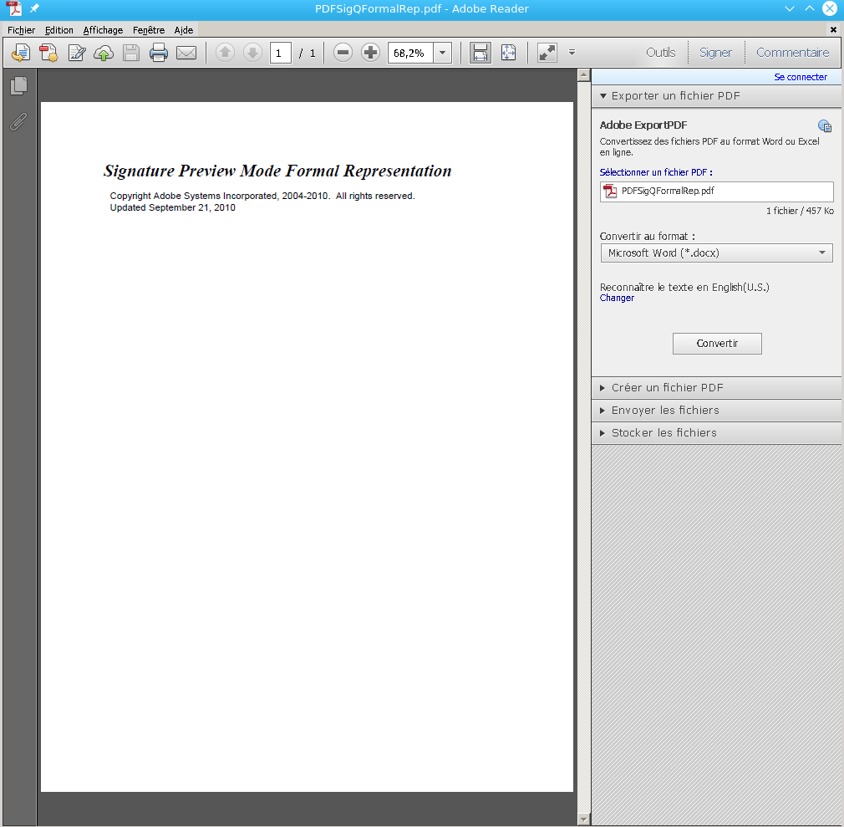Go to next page with down arrow
The height and width of the screenshot is (827, 844).
click(x=252, y=52)
